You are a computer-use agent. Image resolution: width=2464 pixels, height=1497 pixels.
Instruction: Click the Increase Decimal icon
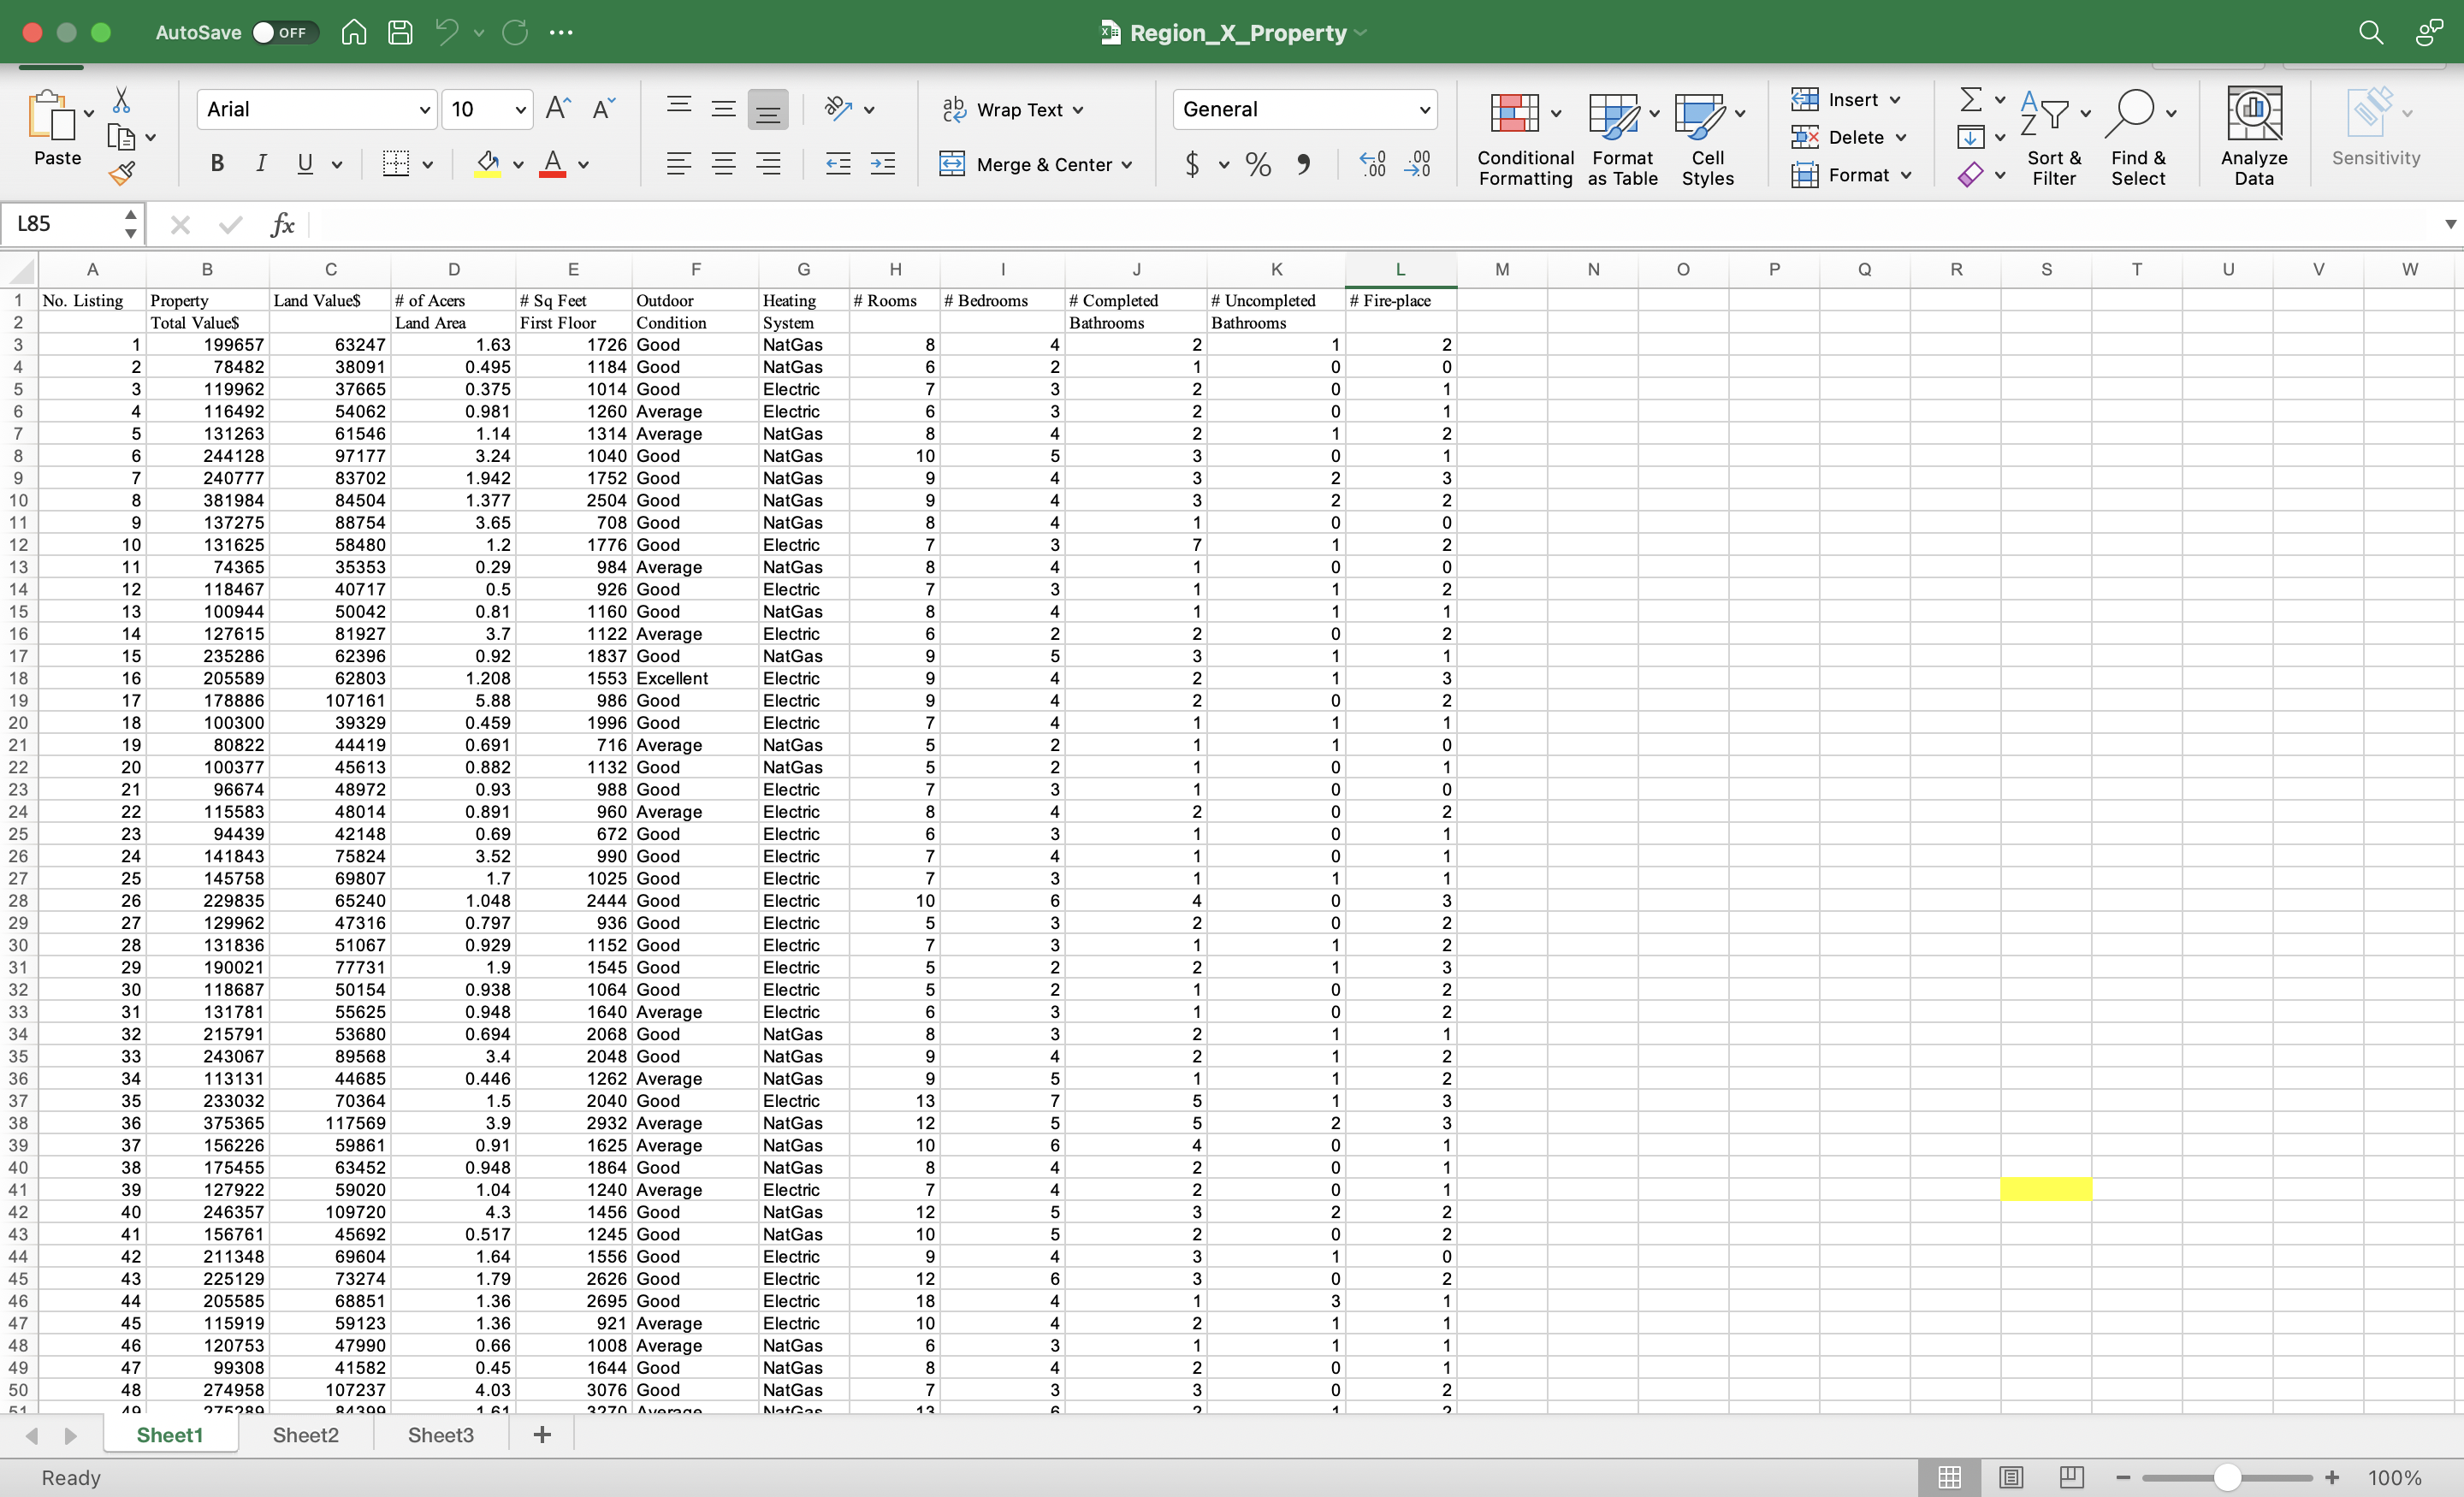click(x=1372, y=164)
